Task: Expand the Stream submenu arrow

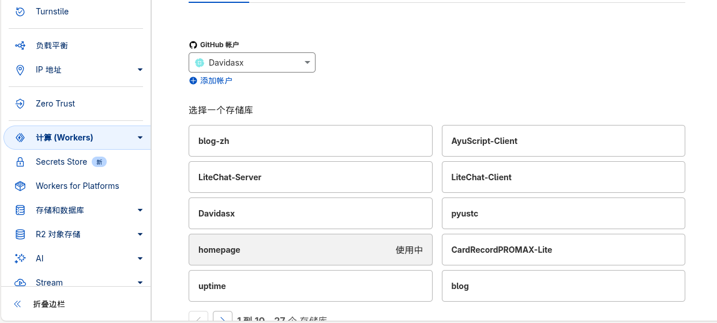Action: [140, 282]
